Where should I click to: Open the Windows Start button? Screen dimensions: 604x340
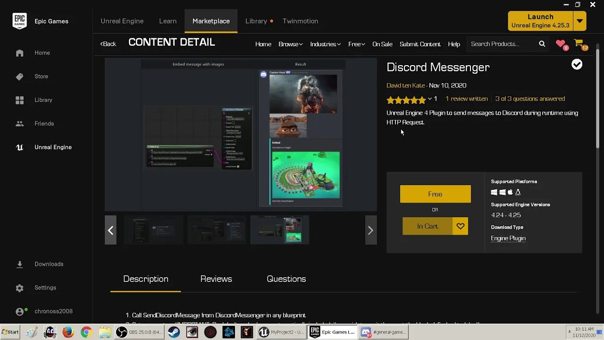click(10, 332)
